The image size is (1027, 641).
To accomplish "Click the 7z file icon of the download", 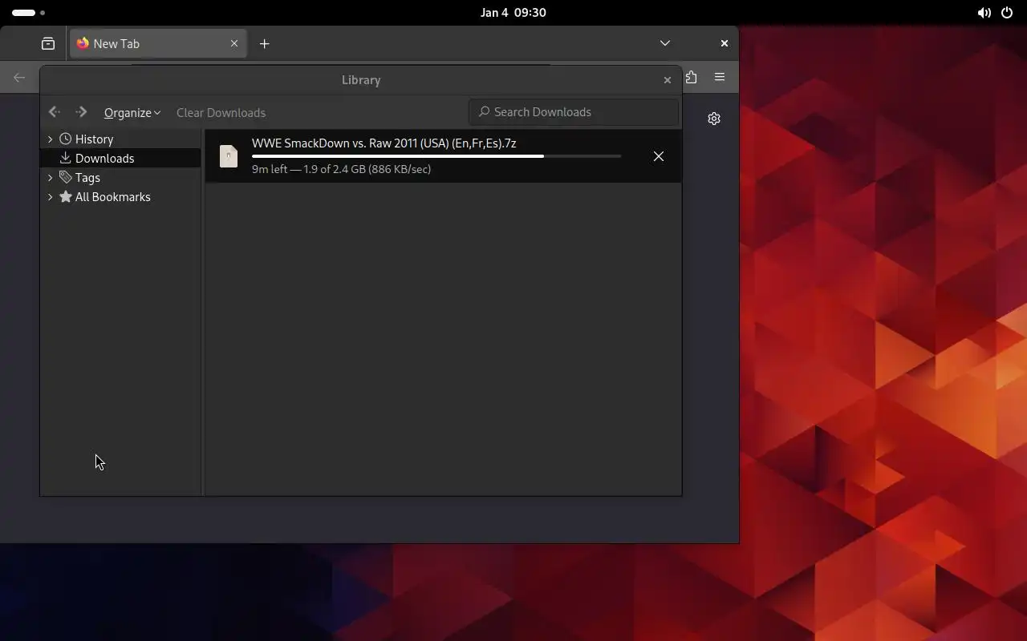I will tap(229, 156).
